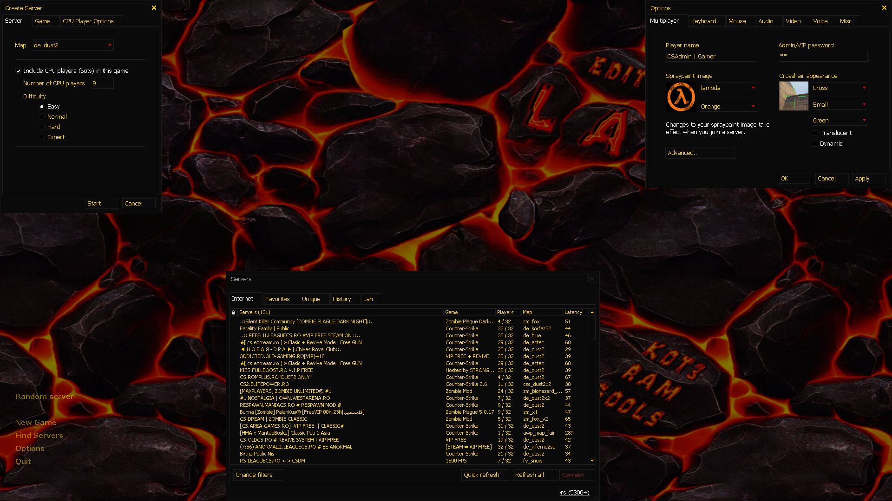This screenshot has width=892, height=501.
Task: Open Options from main menu
Action: 30,449
